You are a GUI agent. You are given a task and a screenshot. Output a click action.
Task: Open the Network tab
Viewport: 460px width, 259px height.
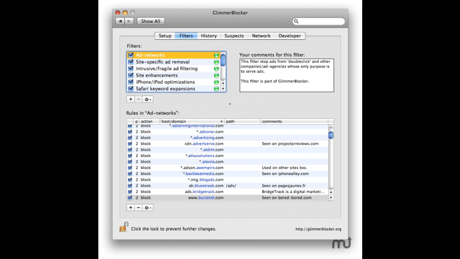pyautogui.click(x=261, y=36)
